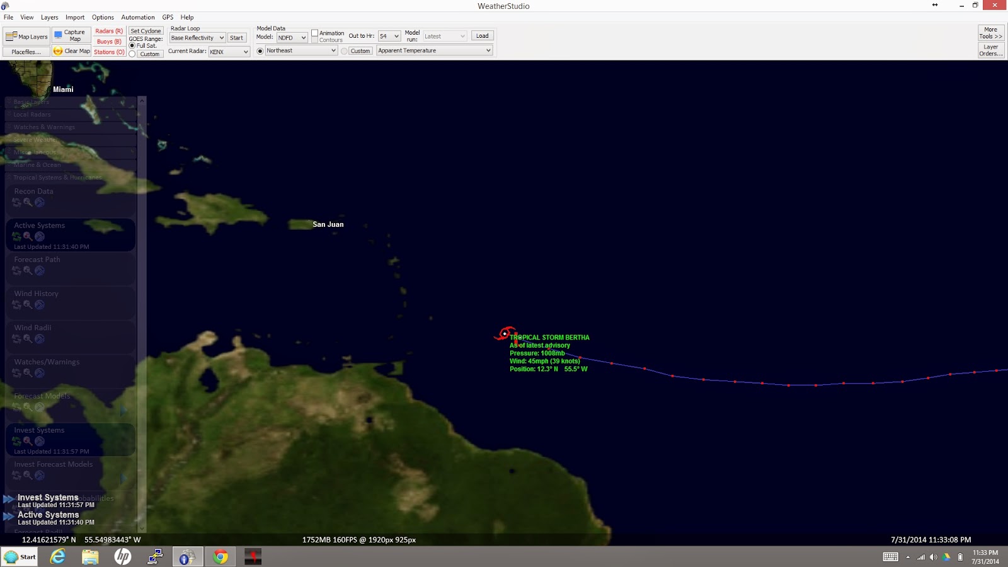Click the Tropical Storm Bertha cyclone symbol
Screen dimensions: 1008x567
pyautogui.click(x=505, y=334)
